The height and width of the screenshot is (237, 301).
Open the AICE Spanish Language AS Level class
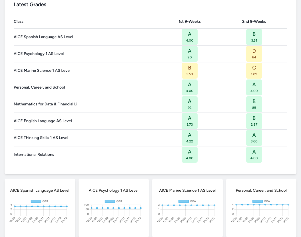[x=43, y=37]
